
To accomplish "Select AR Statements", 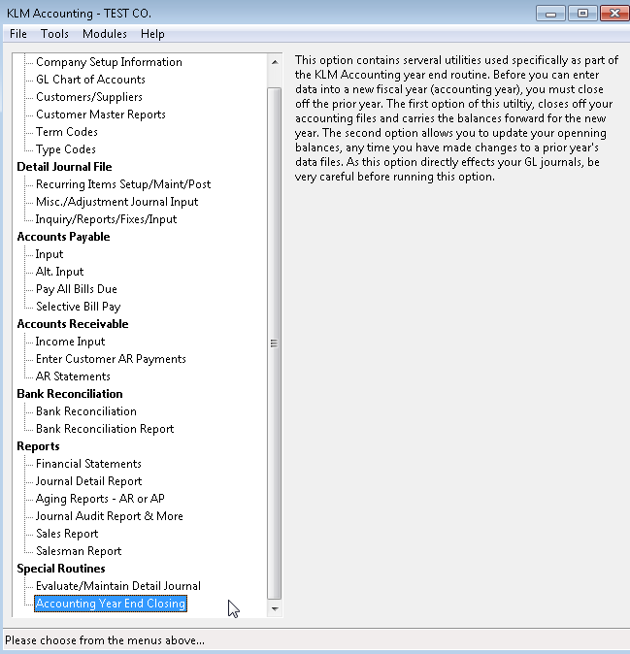I will coord(73,376).
